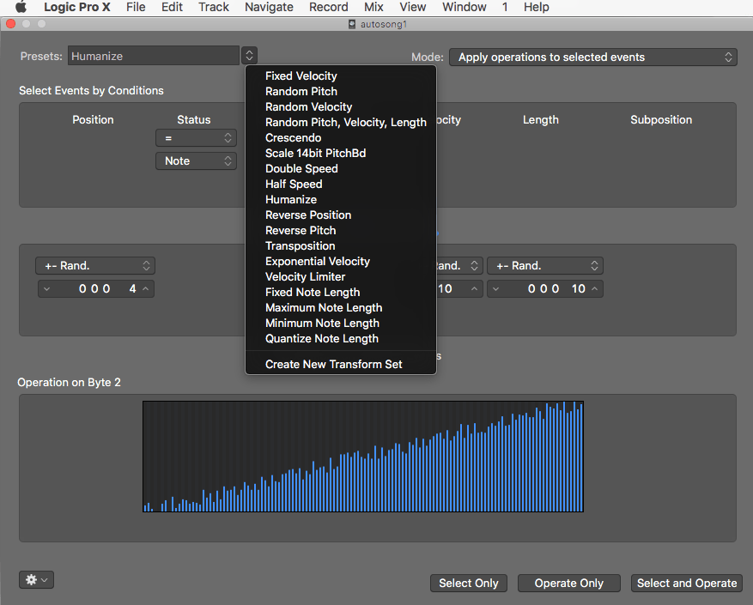Viewport: 753px width, 605px height.
Task: Click the Subposition column header
Action: 661,119
